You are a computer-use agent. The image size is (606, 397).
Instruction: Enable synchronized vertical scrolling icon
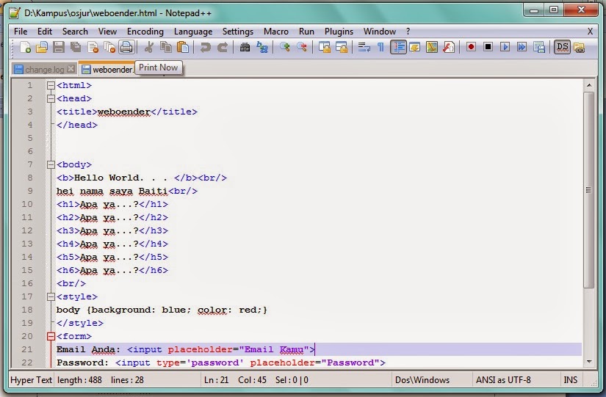(x=324, y=48)
